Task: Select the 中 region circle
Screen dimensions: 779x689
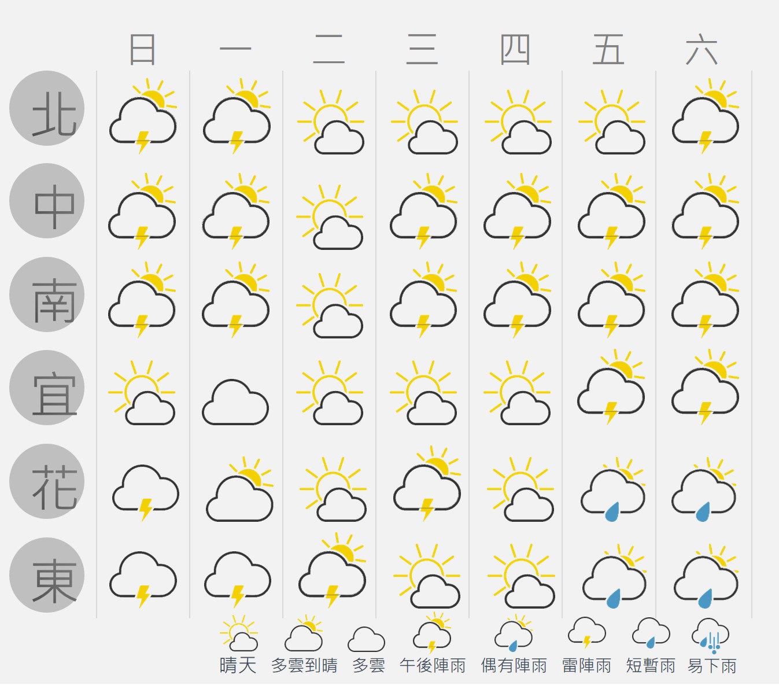Action: pyautogui.click(x=47, y=201)
